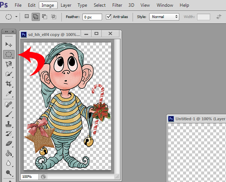Click the Feather value input field
This screenshot has width=226, height=182.
point(92,17)
